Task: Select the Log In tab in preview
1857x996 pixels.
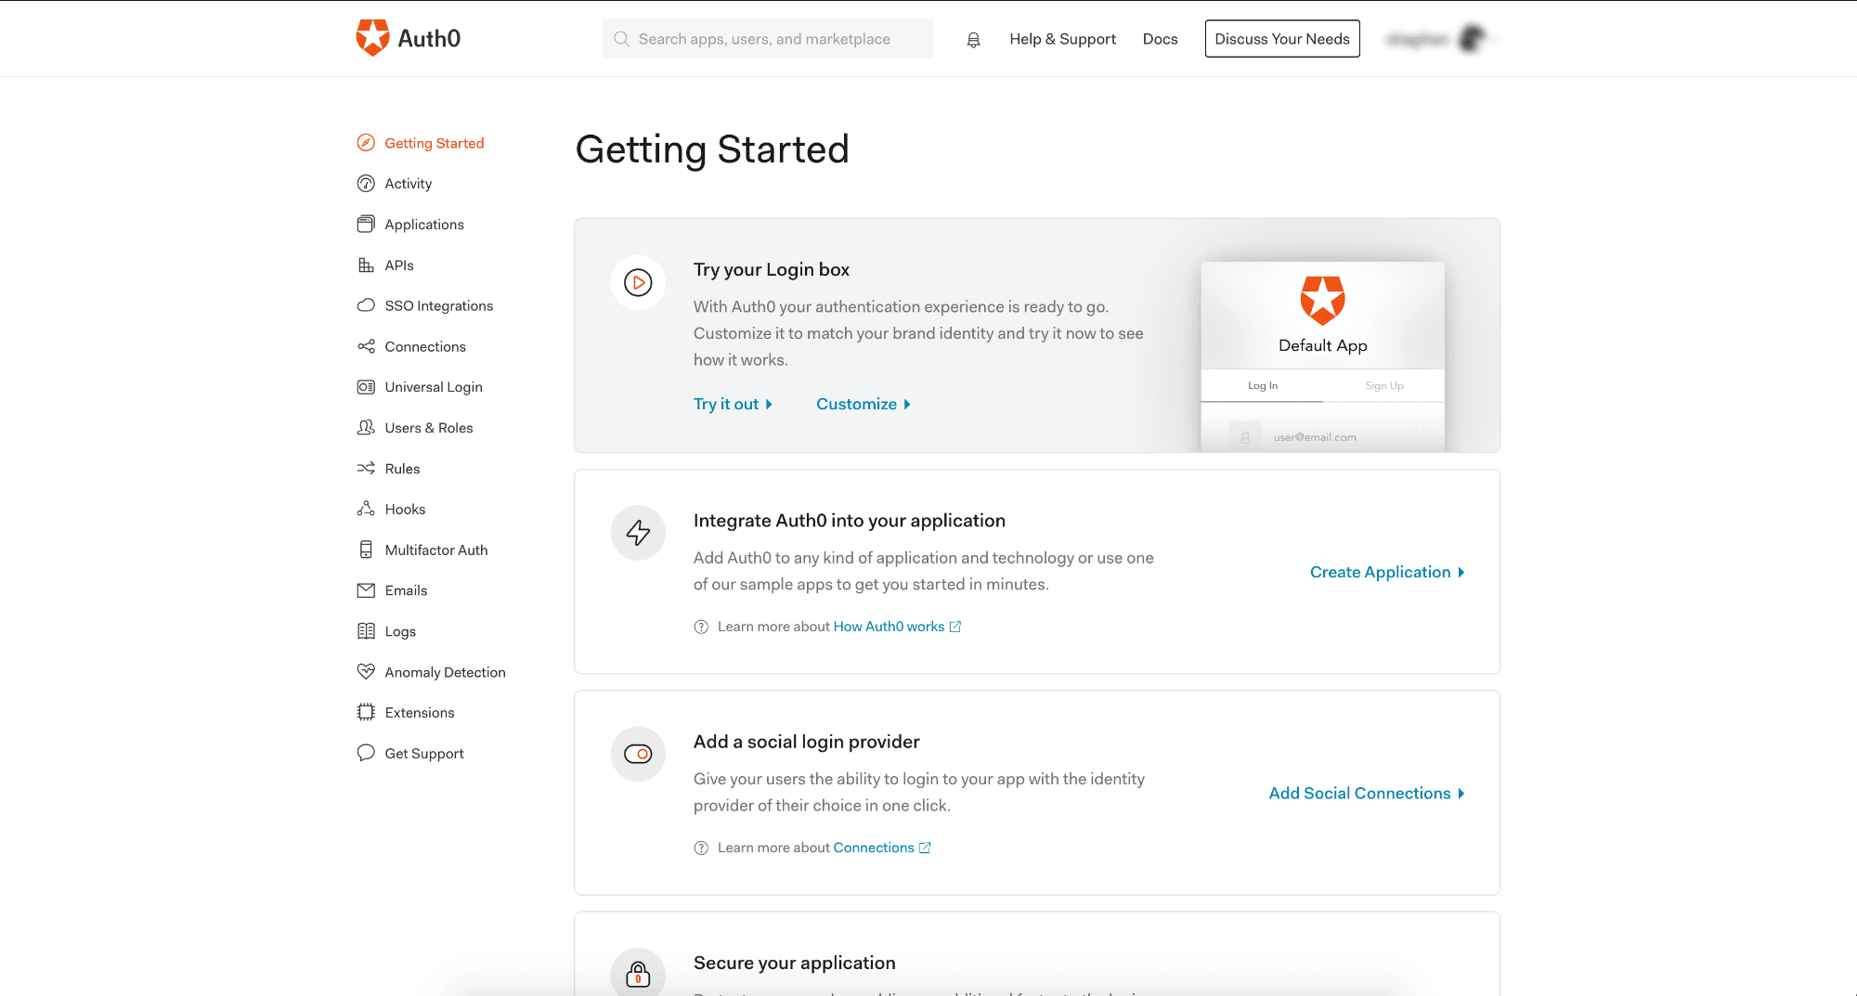Action: tap(1262, 386)
